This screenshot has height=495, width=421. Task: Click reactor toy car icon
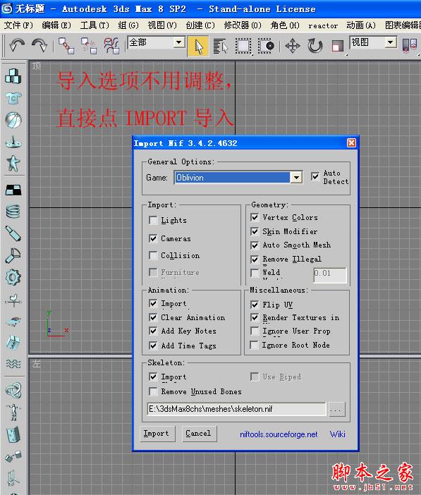[x=13, y=321]
